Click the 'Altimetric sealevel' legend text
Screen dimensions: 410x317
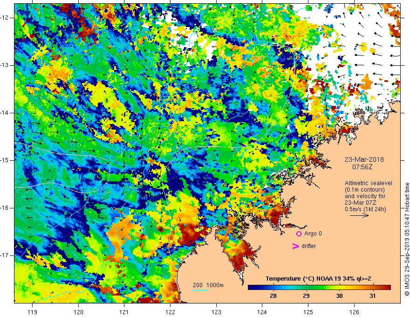pos(369,183)
